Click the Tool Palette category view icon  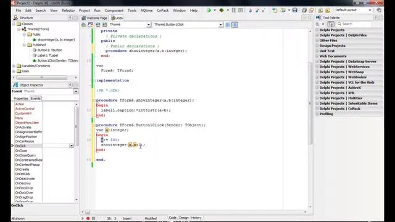point(318,24)
